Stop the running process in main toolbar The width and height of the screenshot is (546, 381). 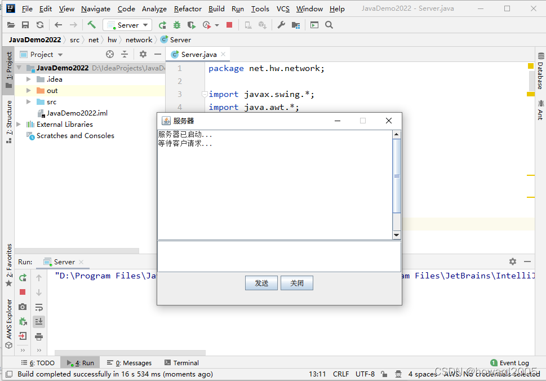pos(229,25)
